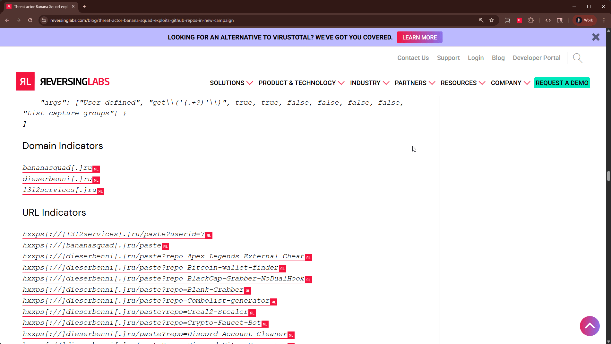Click RL icon after Combolist-generator
The image size is (611, 344).
(274, 302)
